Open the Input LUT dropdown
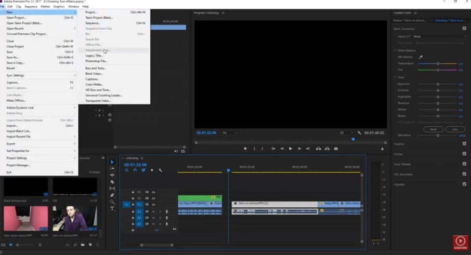 click(x=439, y=36)
